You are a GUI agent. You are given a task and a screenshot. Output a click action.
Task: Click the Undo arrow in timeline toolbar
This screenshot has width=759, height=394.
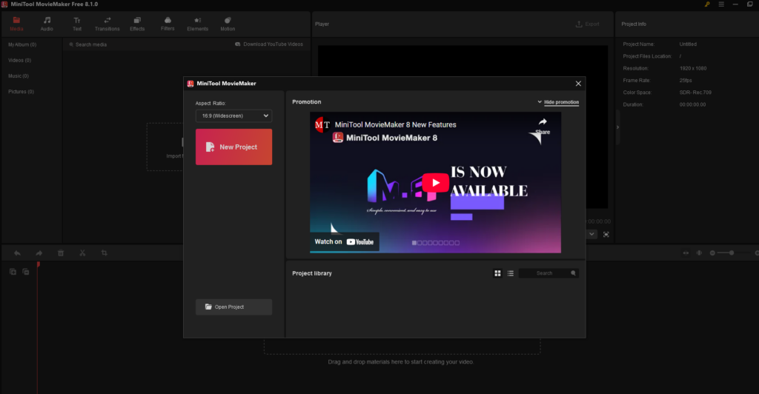(x=17, y=253)
